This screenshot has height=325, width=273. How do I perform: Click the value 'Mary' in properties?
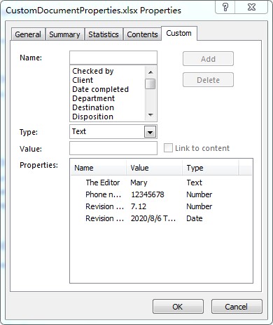(139, 183)
